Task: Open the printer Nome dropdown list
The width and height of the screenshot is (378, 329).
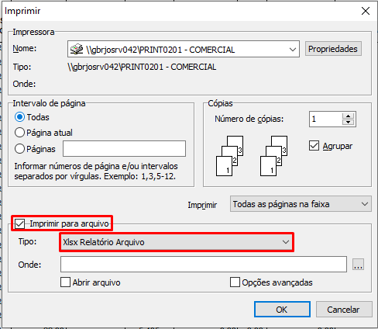Action: point(293,49)
